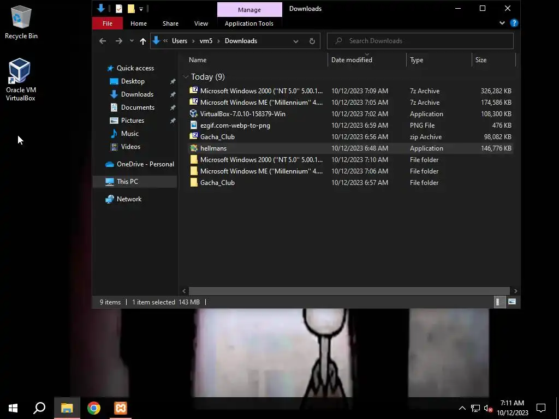The height and width of the screenshot is (419, 559).
Task: Click the Properties quick access toolbar icon
Action: coord(118,9)
